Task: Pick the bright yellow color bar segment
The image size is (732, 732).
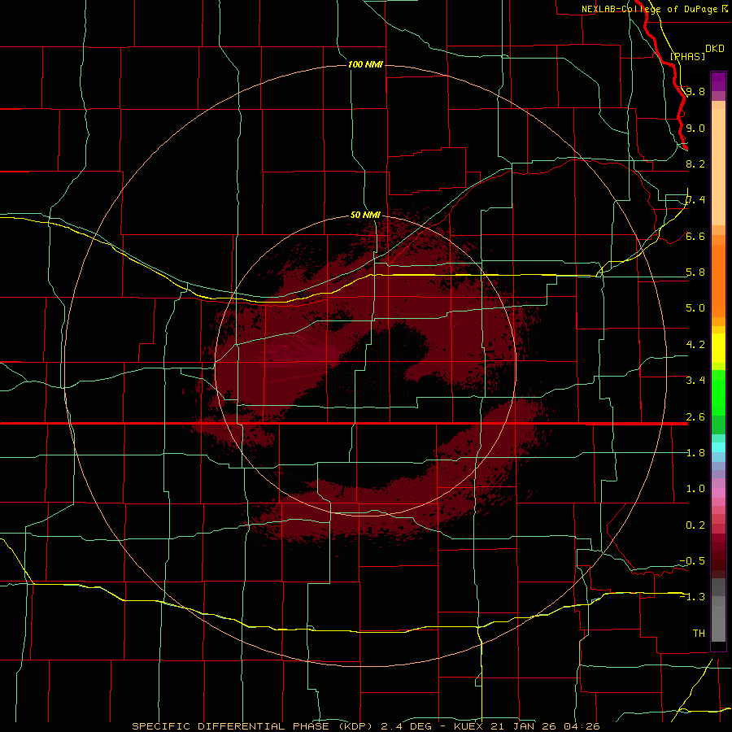Action: pyautogui.click(x=718, y=348)
